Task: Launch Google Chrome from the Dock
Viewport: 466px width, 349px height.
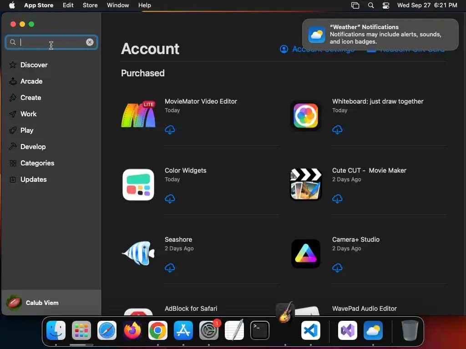Action: click(x=158, y=330)
